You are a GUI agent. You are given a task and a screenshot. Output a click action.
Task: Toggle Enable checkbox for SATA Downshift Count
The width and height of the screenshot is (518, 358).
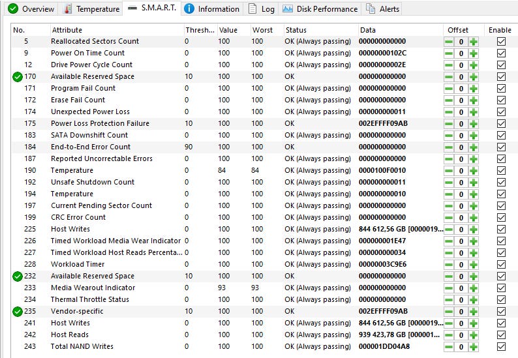[x=501, y=135]
